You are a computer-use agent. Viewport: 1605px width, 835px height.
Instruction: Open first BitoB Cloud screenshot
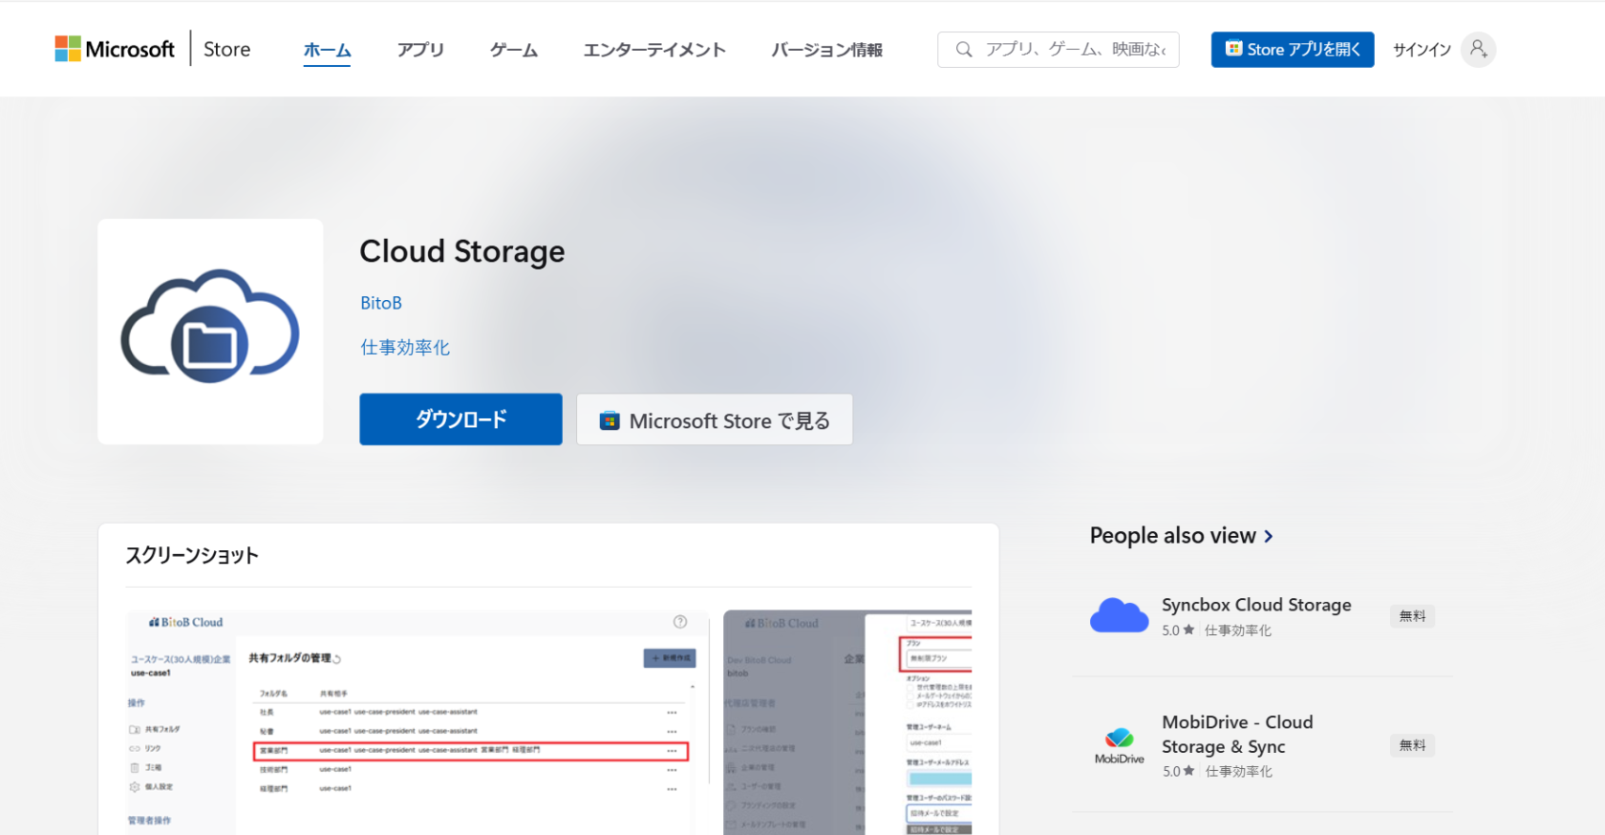click(x=417, y=721)
